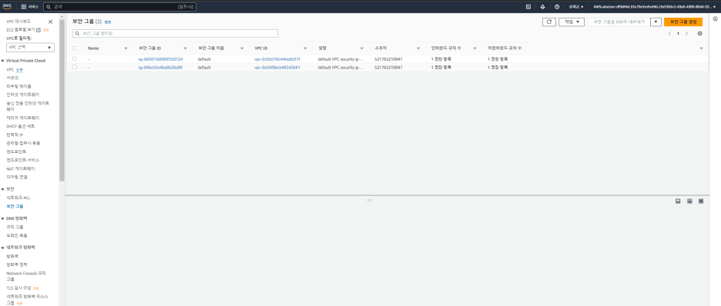This screenshot has width=721, height=306.
Task: Open 서브넷 in the sidebar
Action: [x=12, y=78]
